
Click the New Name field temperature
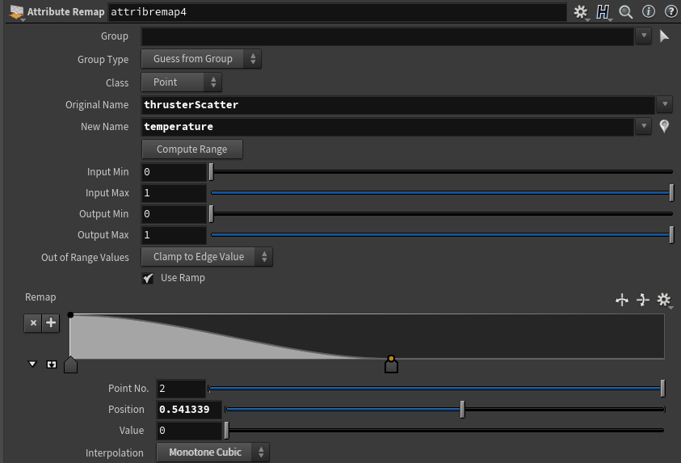click(x=388, y=126)
